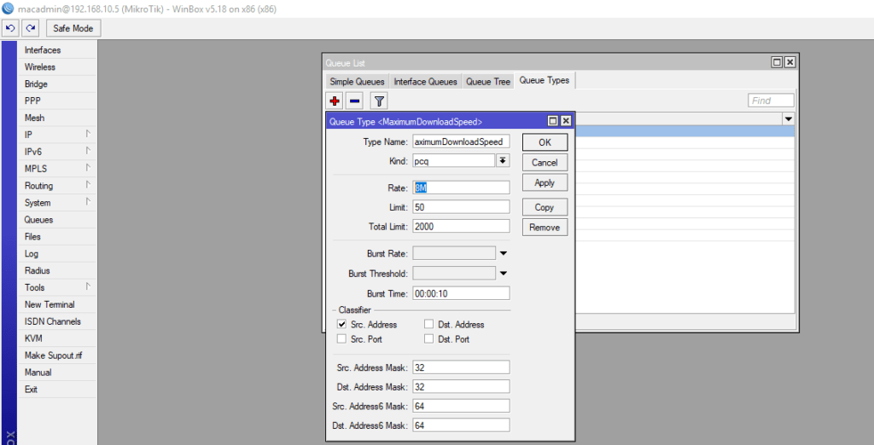874x445 pixels.
Task: Open the Radius menu item
Action: tap(57, 271)
